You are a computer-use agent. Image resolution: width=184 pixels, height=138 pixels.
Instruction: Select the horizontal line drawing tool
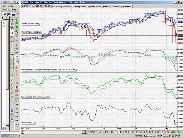point(12,55)
